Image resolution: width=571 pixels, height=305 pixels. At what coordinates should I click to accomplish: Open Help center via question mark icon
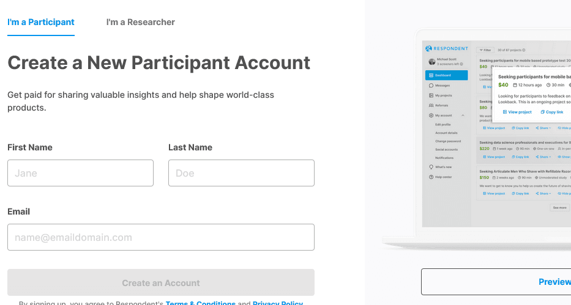tap(431, 177)
